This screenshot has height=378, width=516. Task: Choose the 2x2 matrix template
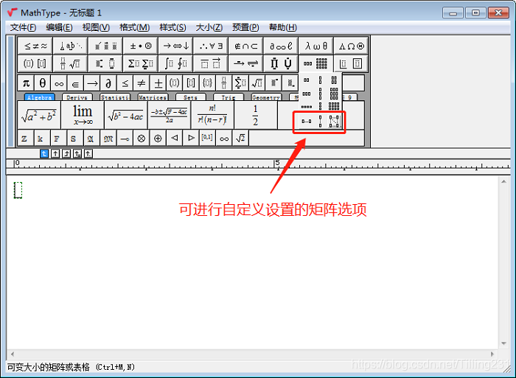(x=334, y=80)
